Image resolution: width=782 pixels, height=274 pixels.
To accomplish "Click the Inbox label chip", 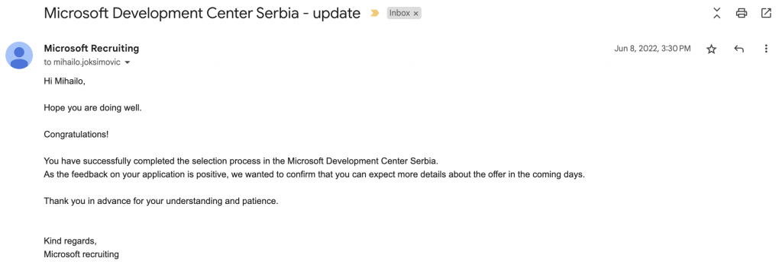I will pyautogui.click(x=404, y=14).
